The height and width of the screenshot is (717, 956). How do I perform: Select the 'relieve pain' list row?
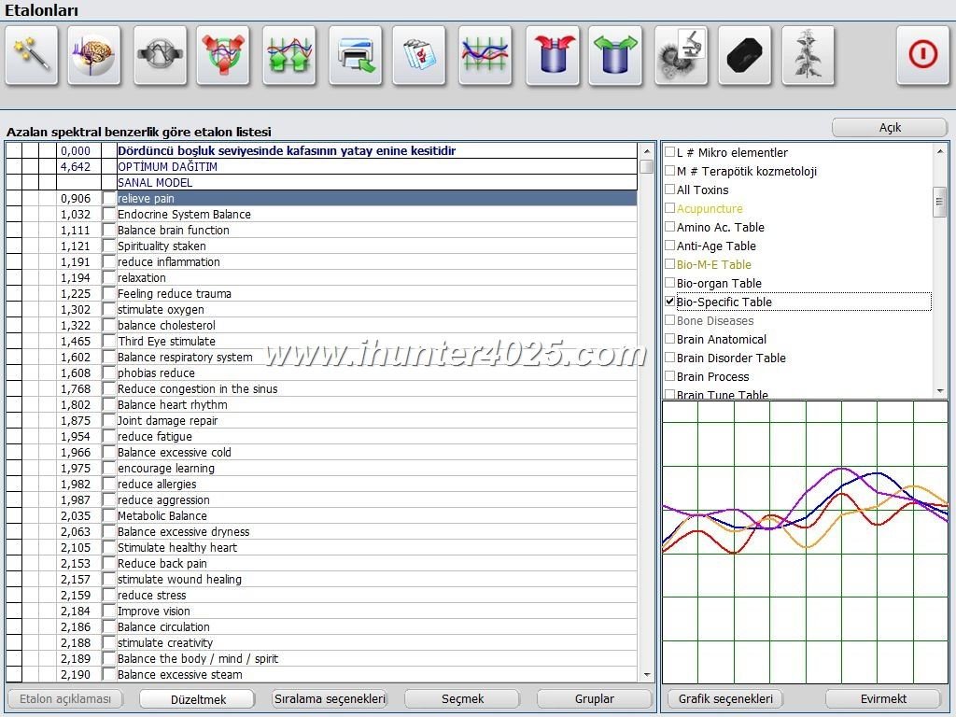(373, 199)
